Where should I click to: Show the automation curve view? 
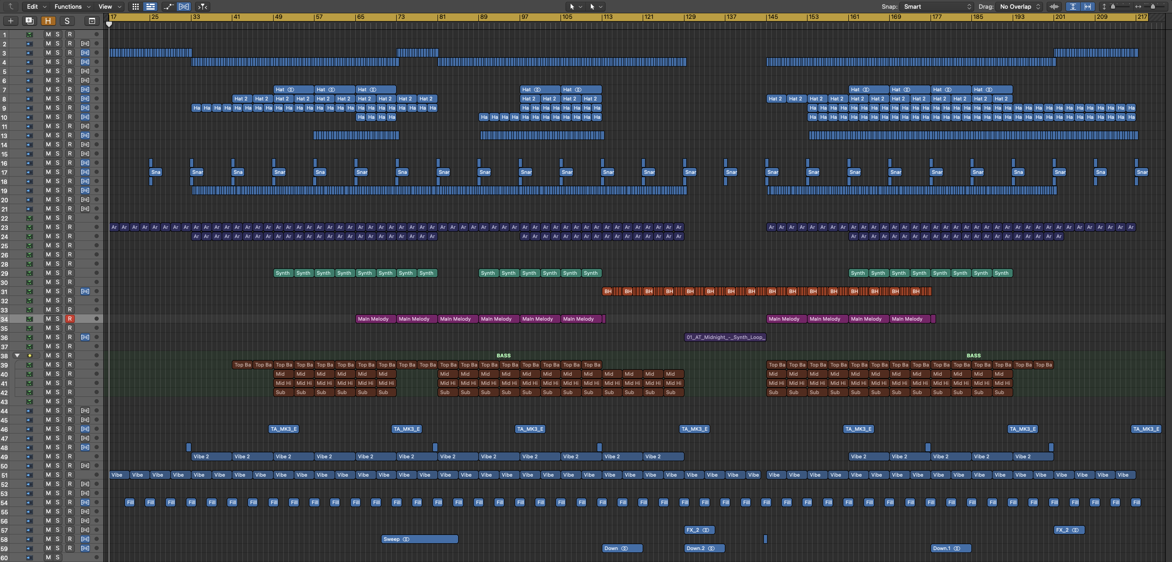click(168, 6)
